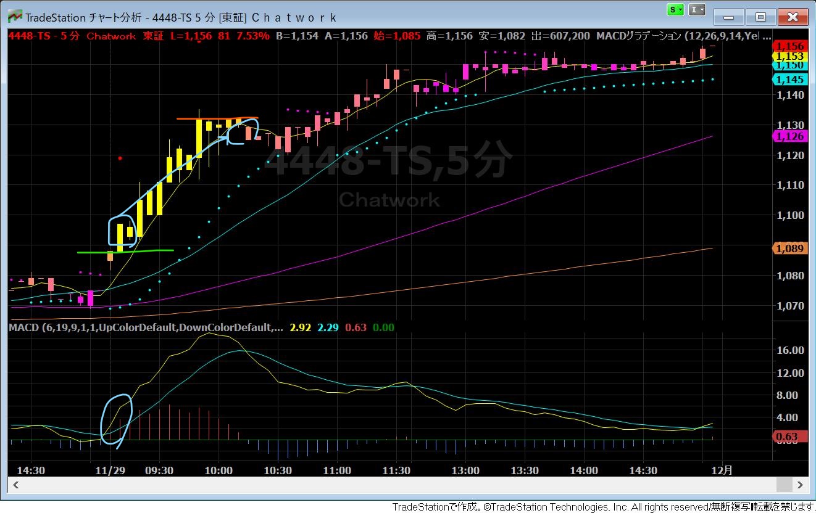The width and height of the screenshot is (816, 513).
Task: Click the '09:30' time axis label
Action: tap(159, 470)
